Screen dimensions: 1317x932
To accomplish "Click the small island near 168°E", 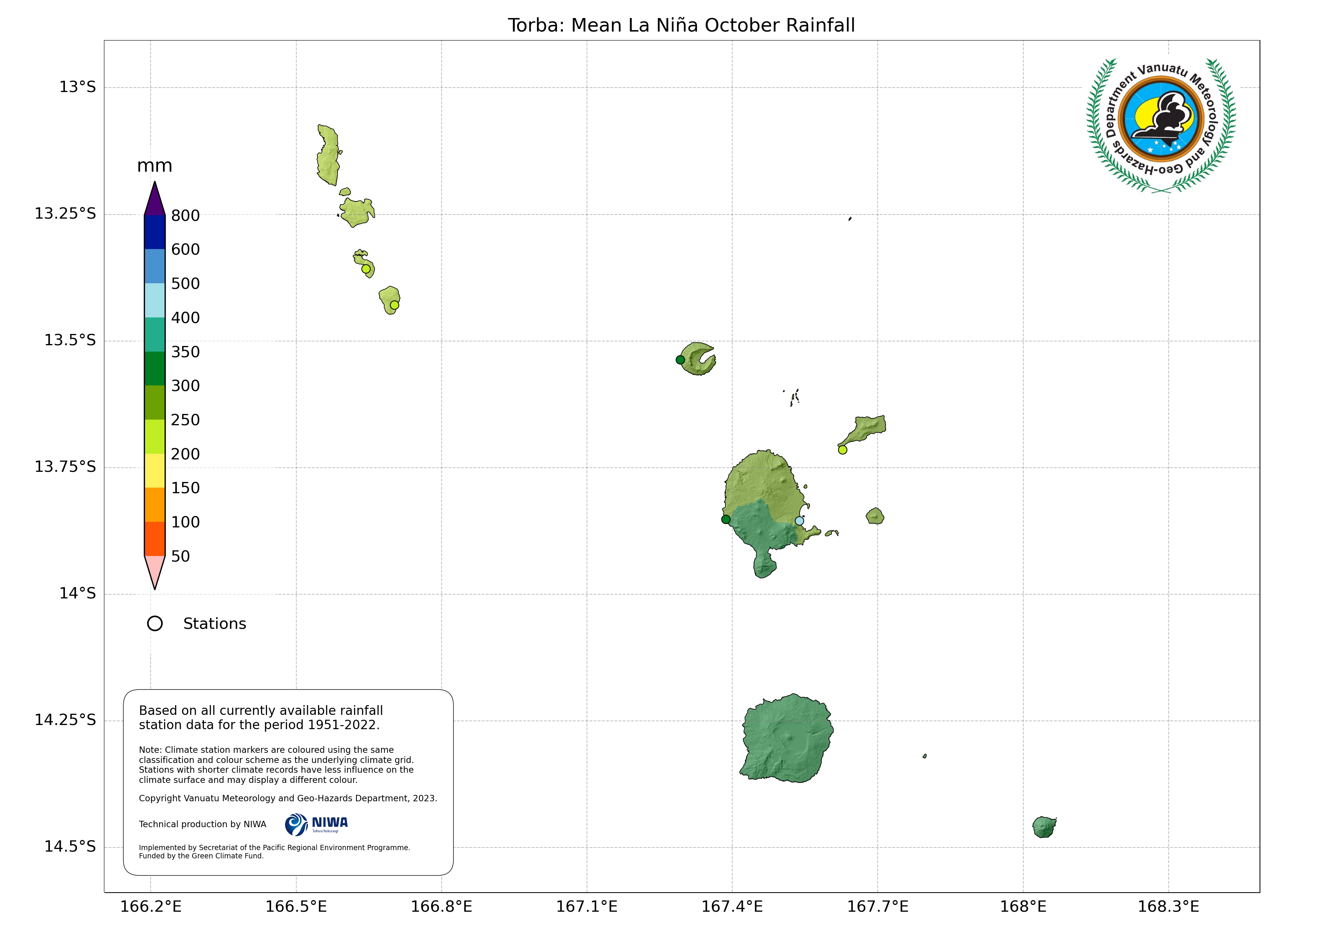I will click(1044, 827).
